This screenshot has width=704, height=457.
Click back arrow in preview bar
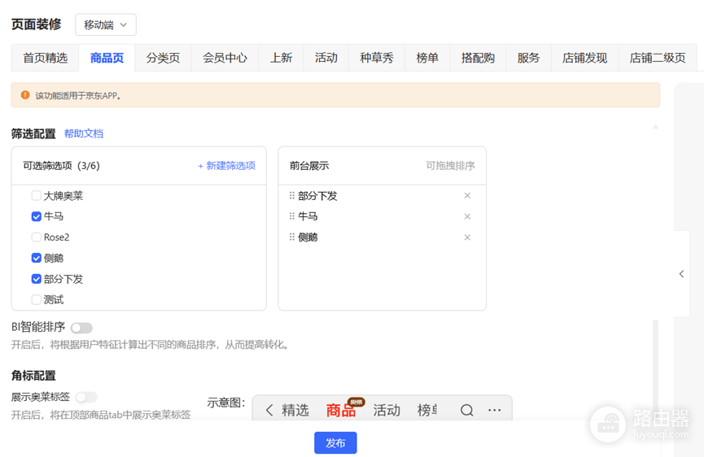[x=269, y=410]
